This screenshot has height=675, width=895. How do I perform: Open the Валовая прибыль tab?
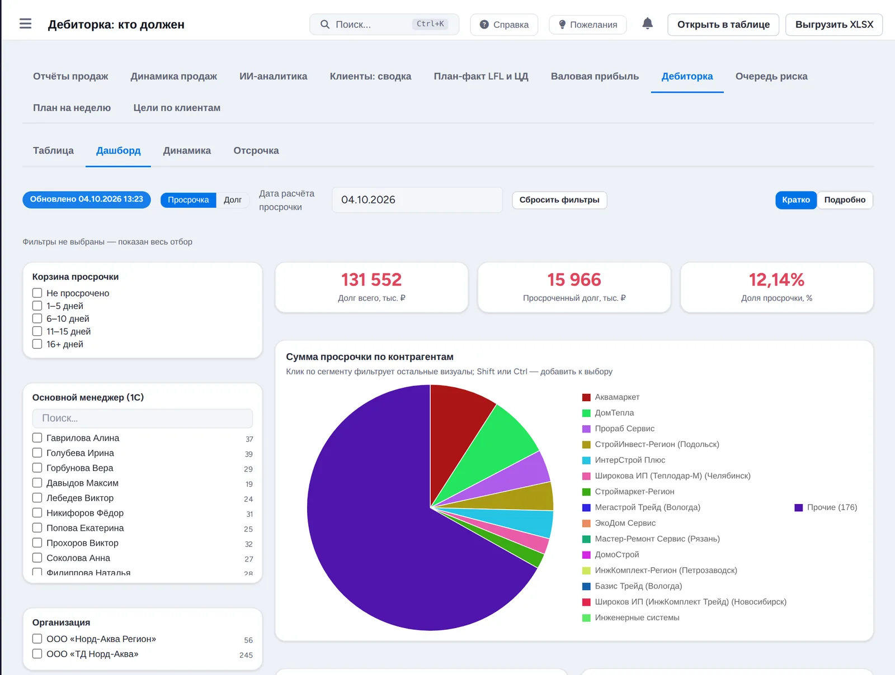595,77
